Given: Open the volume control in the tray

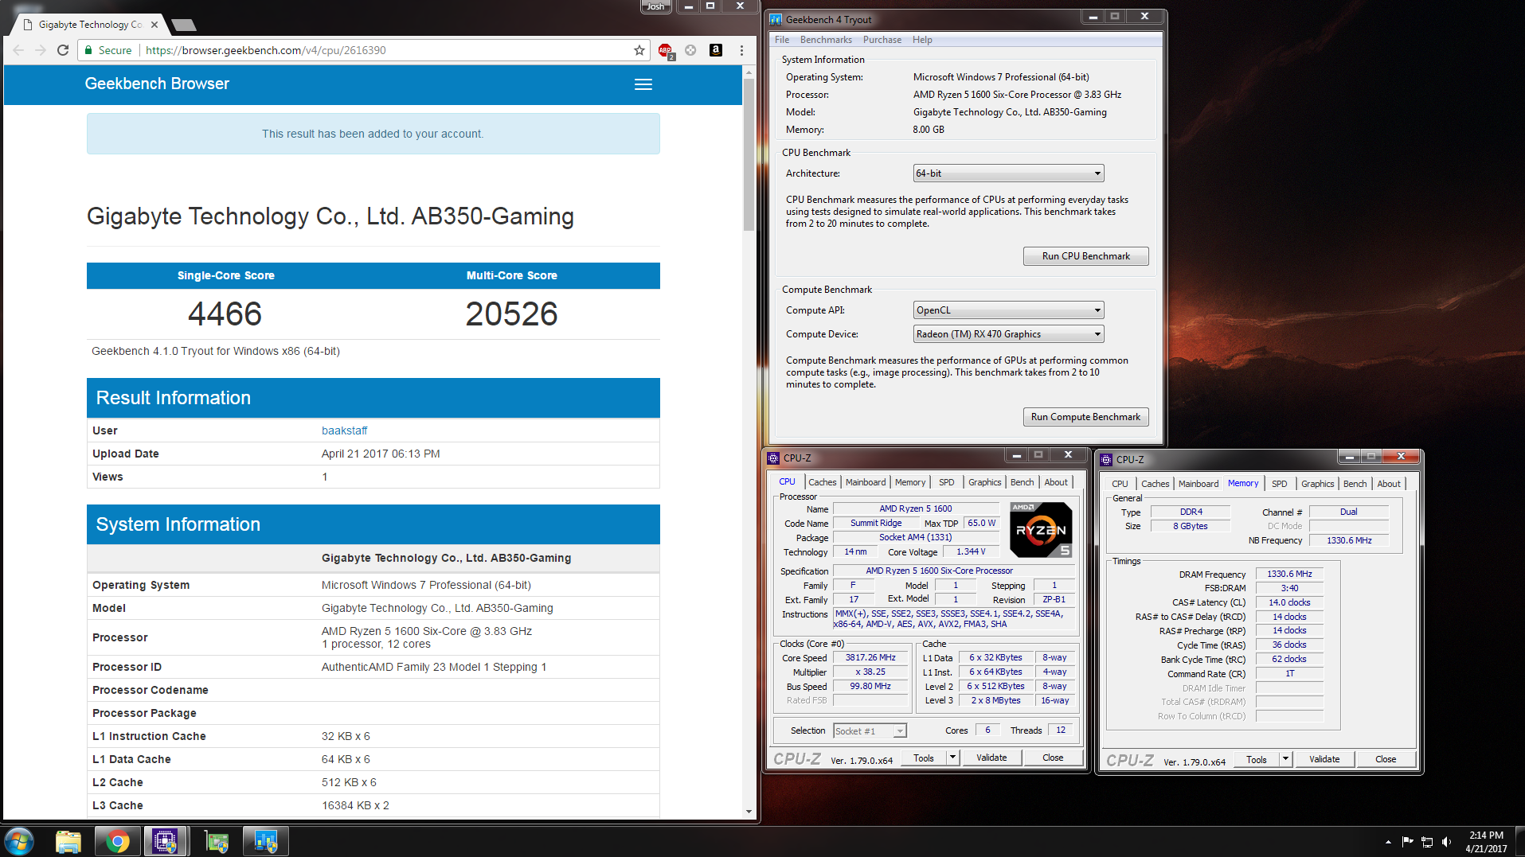Looking at the screenshot, I should 1446,842.
